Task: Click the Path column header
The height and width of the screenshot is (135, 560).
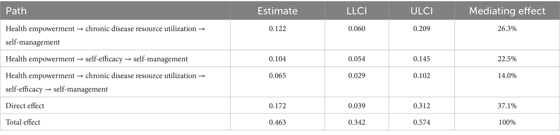Action: pos(16,11)
